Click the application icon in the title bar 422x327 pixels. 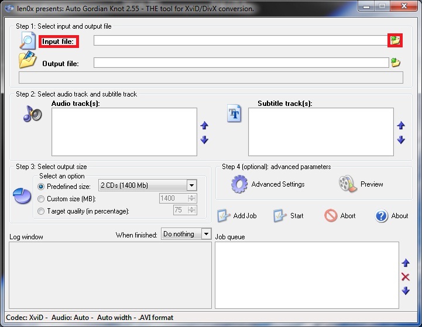9,8
